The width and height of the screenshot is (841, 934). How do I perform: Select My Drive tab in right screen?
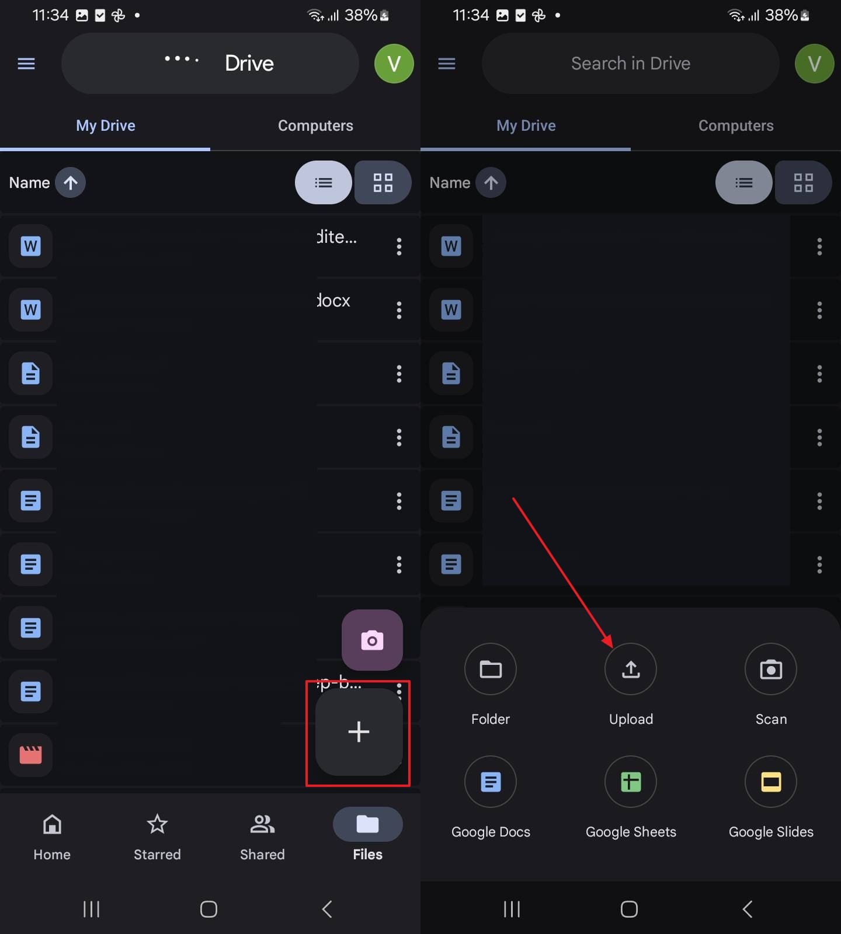526,126
